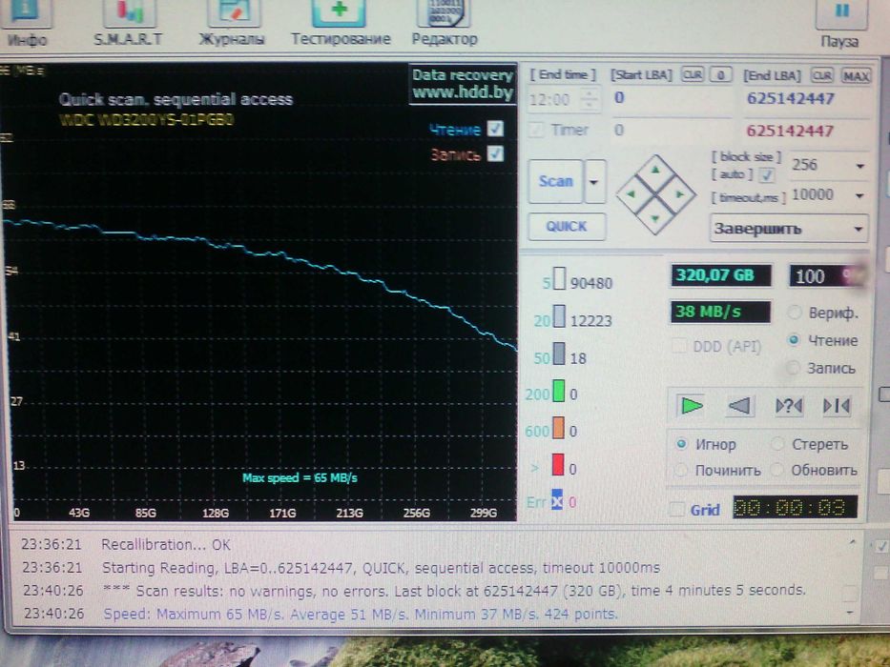Click the Start LBA input field
This screenshot has height=667, width=890.
673,98
